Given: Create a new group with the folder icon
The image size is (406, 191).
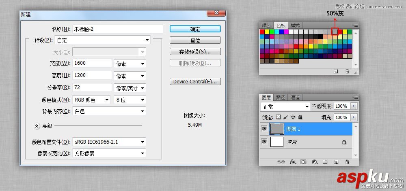Looking at the screenshot, I should [325, 162].
